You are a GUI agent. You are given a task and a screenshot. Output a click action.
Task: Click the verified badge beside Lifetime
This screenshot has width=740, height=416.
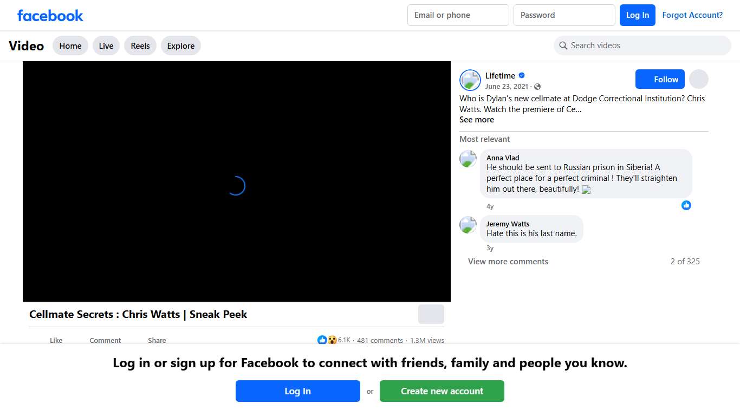tap(522, 76)
